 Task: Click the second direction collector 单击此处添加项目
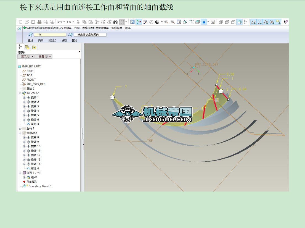click(90, 35)
